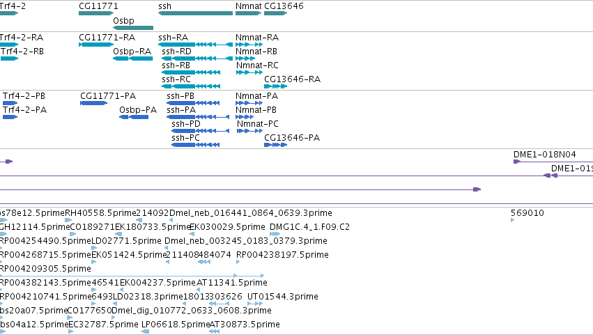Click the ssh-RD transcript label
Viewport: 593px width, 335px height.
[x=176, y=52]
